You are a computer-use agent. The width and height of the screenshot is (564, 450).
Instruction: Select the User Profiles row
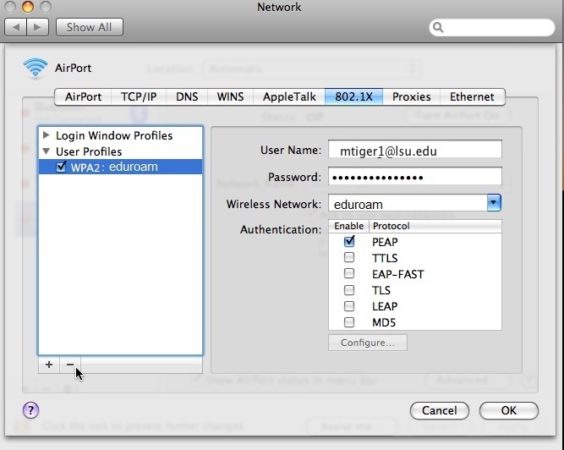click(x=121, y=151)
